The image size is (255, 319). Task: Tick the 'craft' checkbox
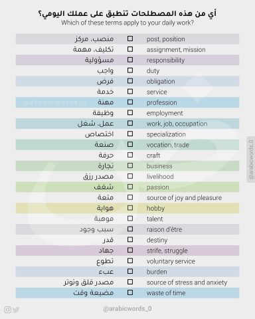[130, 155]
